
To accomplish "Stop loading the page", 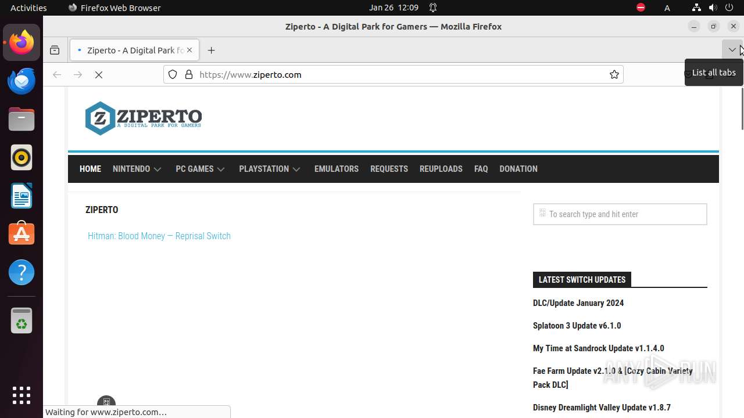I will tap(99, 75).
